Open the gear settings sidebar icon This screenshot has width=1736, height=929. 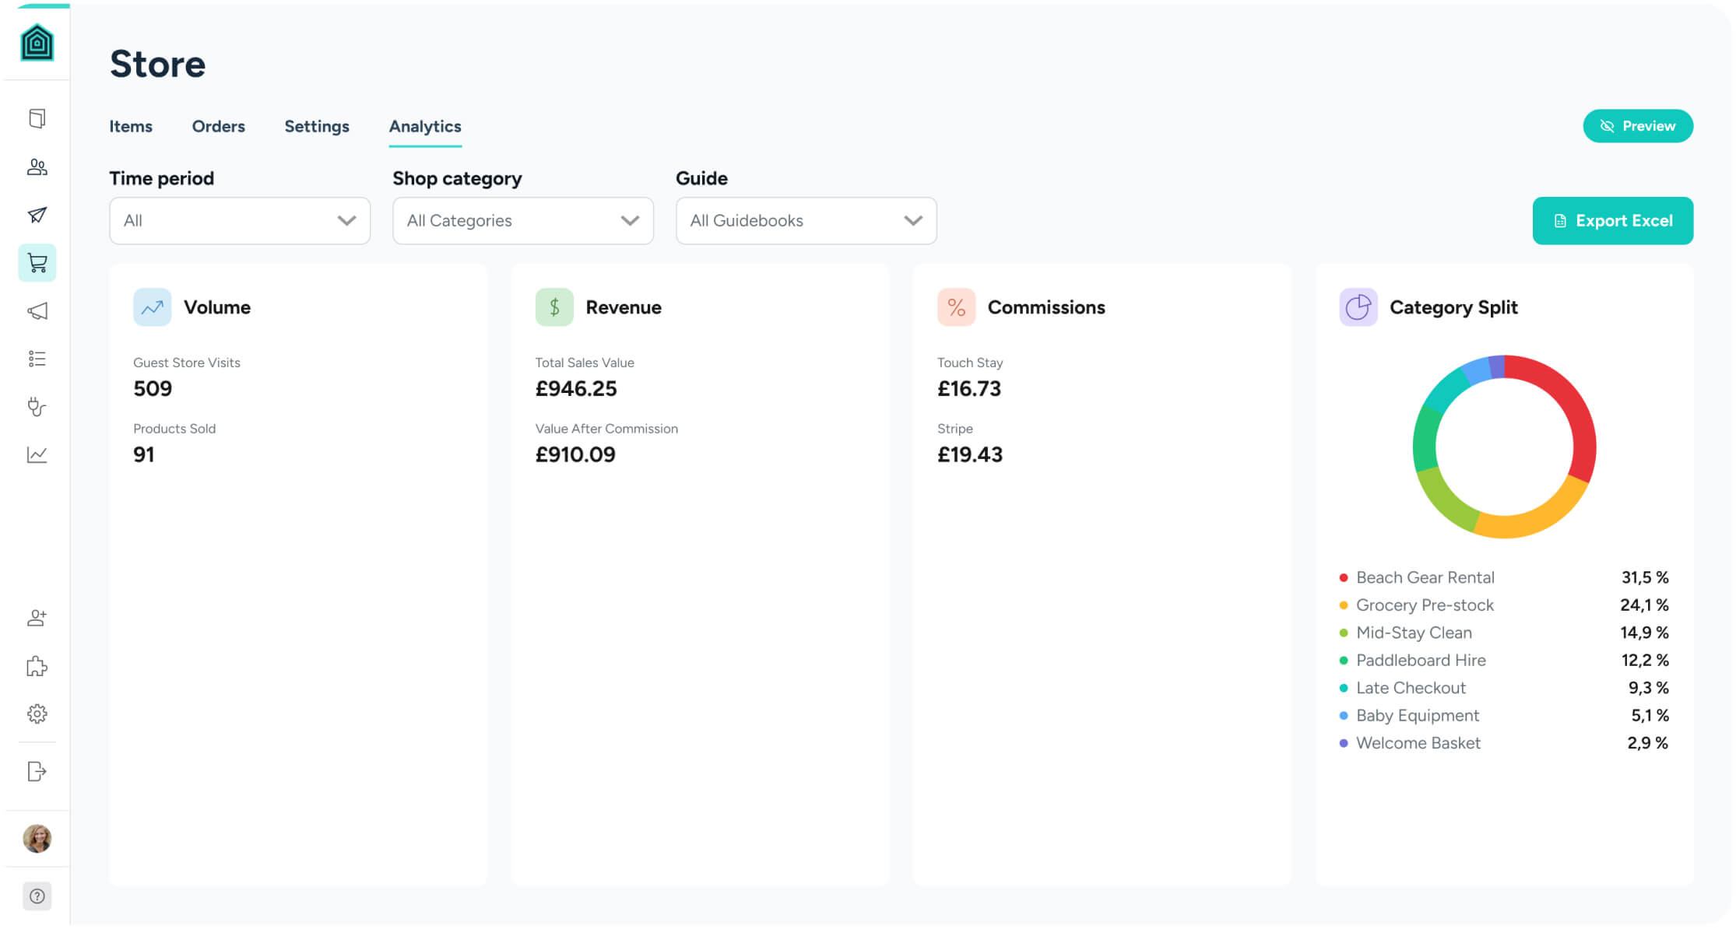tap(37, 713)
